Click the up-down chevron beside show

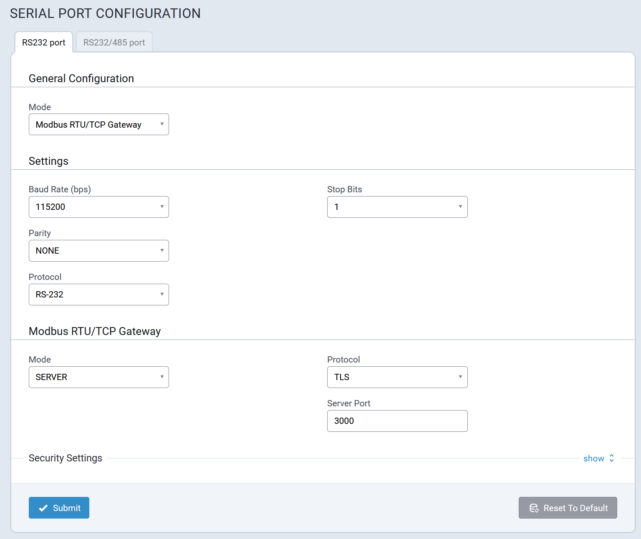[611, 458]
